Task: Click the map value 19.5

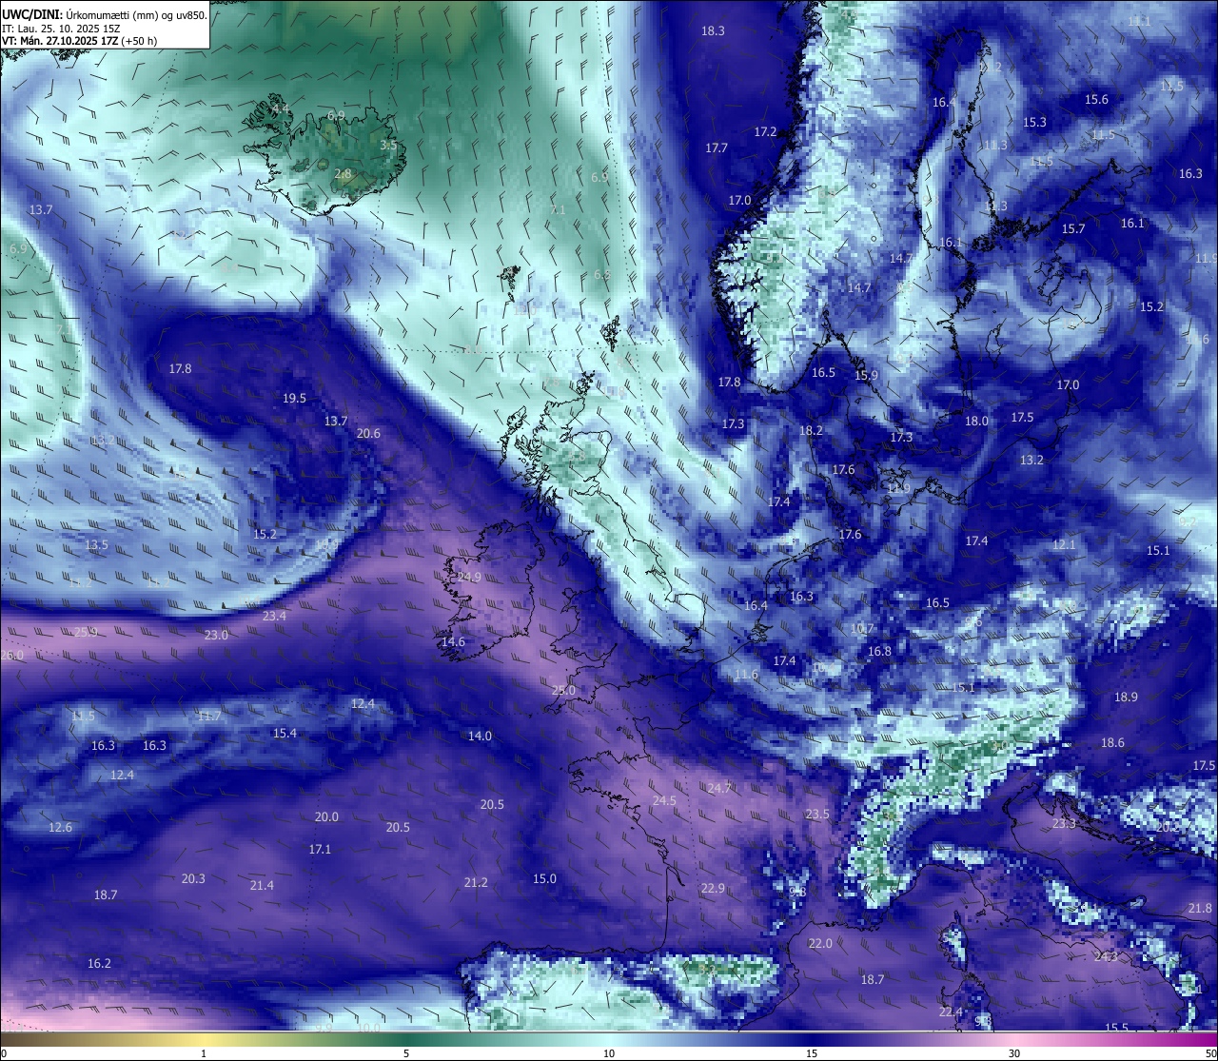Action: click(x=295, y=399)
